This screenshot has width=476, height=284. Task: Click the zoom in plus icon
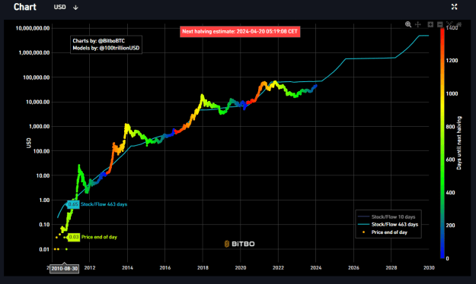click(430, 24)
